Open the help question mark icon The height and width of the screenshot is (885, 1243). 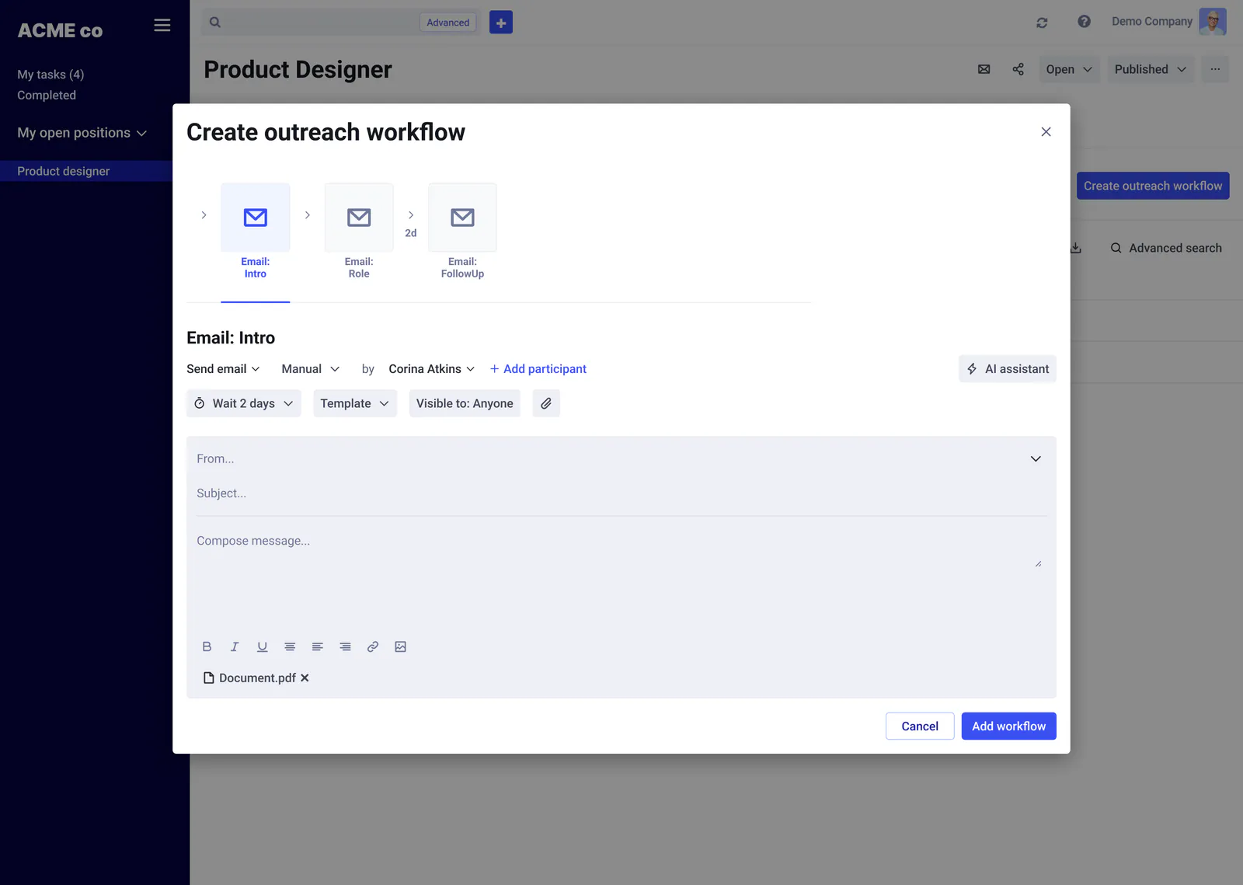pyautogui.click(x=1084, y=22)
